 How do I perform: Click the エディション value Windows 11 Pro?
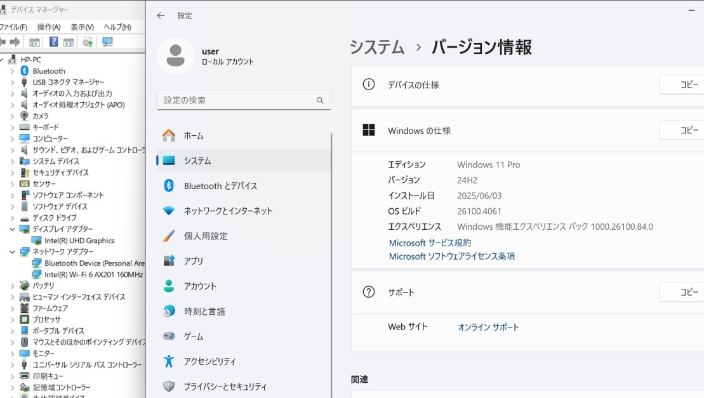click(489, 164)
